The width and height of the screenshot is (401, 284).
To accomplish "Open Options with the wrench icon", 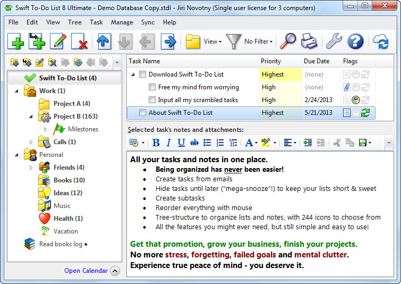I will 334,41.
